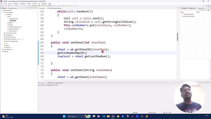Screen dimensions: 211x119
Task: Click line number 68 in the gutter
Action: [x=42, y=53]
